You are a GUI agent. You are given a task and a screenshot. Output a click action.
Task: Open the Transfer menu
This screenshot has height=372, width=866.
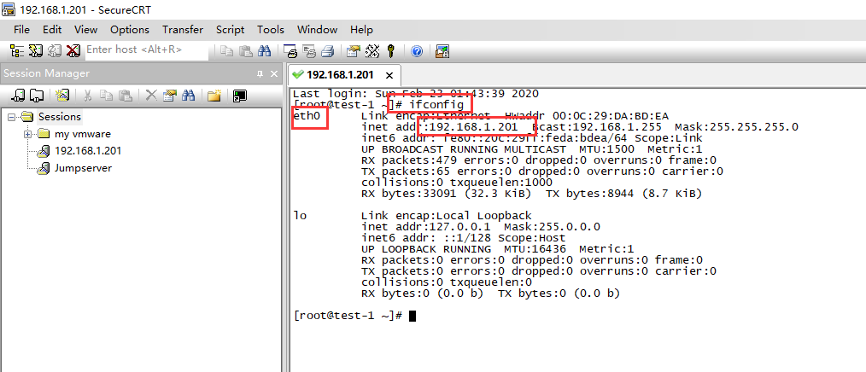(182, 30)
